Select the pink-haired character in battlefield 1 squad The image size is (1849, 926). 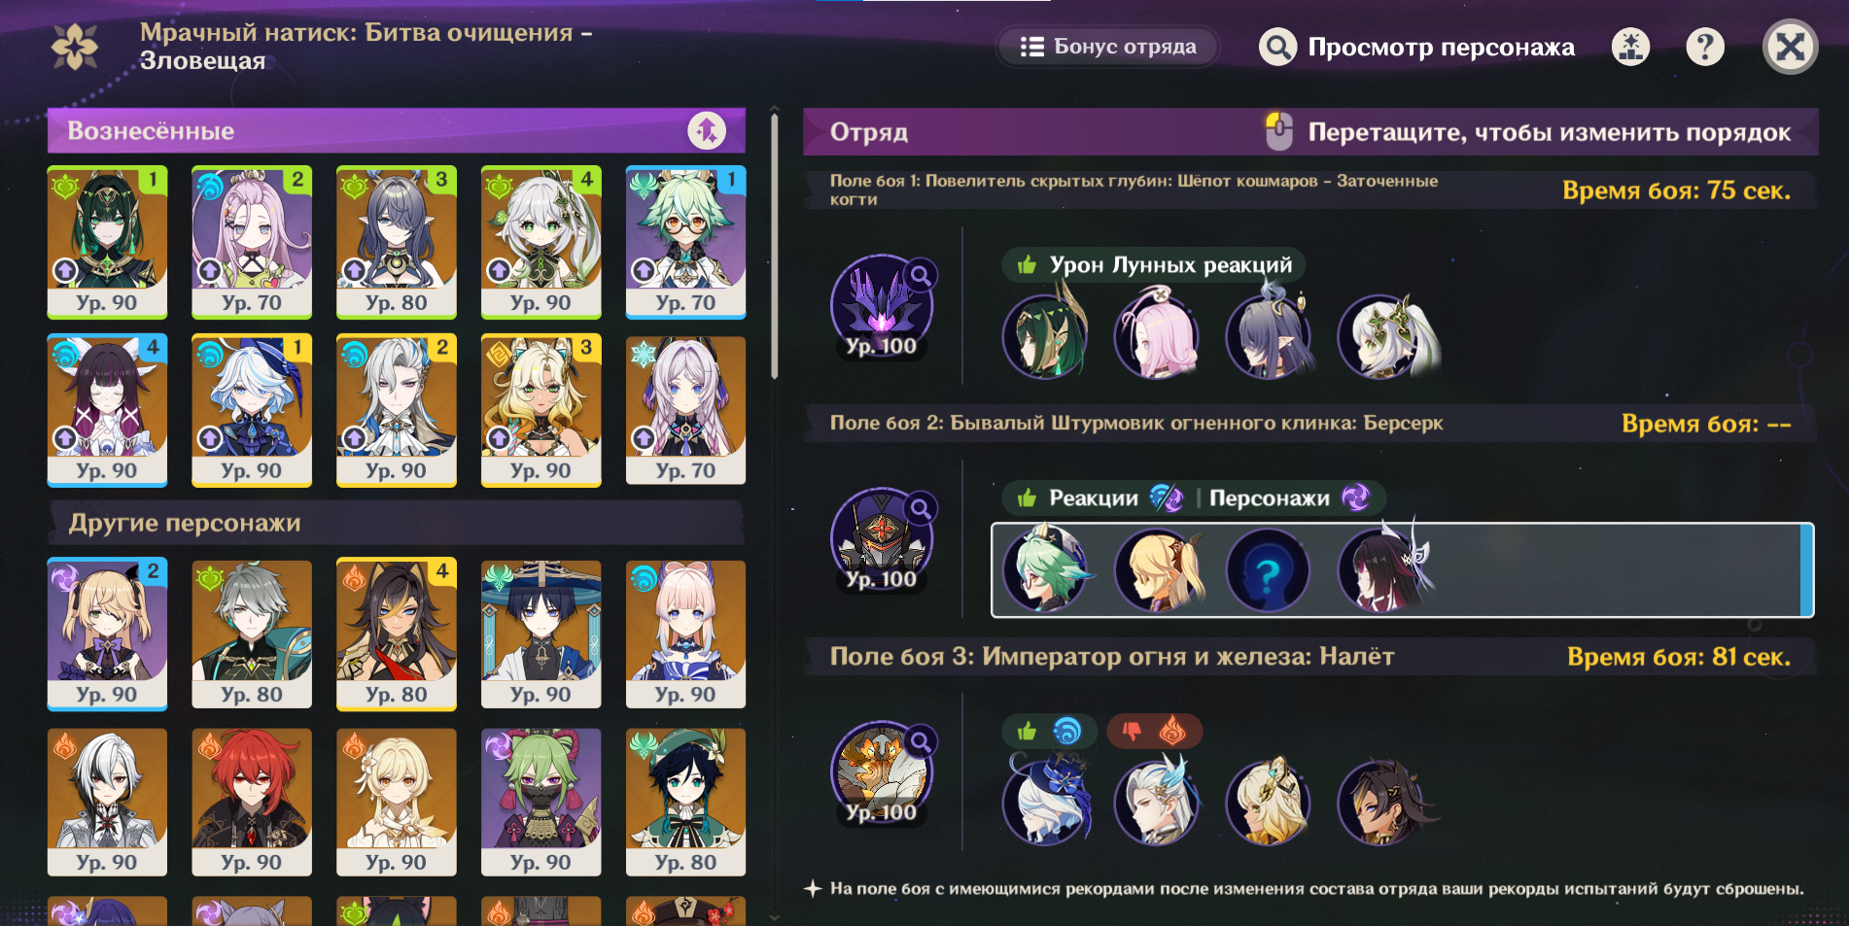(x=1157, y=335)
